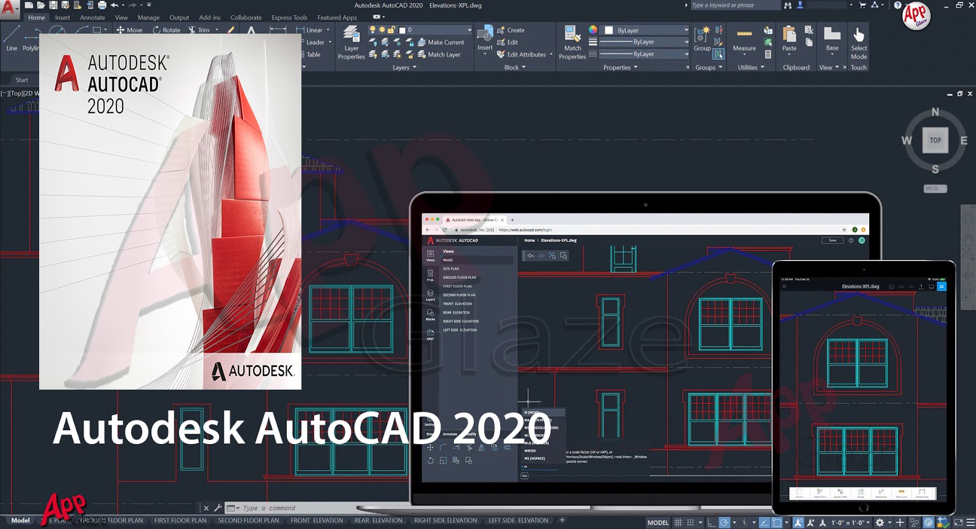Open Autodesk App Store cart icon
Viewport: 976px width, 529px height.
coord(863,5)
